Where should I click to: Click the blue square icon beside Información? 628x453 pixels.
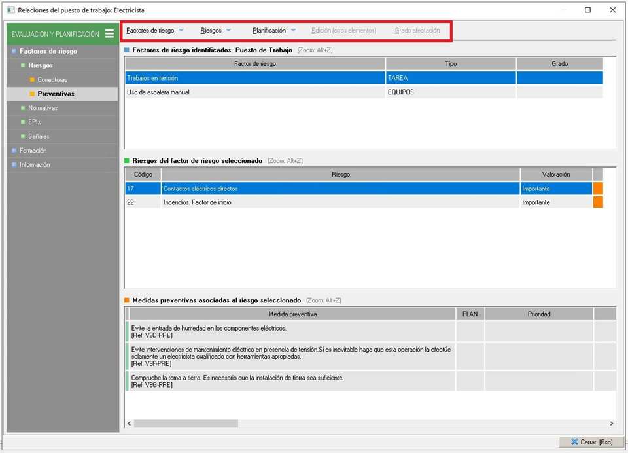point(13,165)
